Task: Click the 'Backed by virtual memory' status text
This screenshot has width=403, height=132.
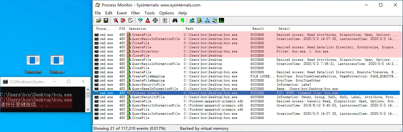Action: coord(204,128)
